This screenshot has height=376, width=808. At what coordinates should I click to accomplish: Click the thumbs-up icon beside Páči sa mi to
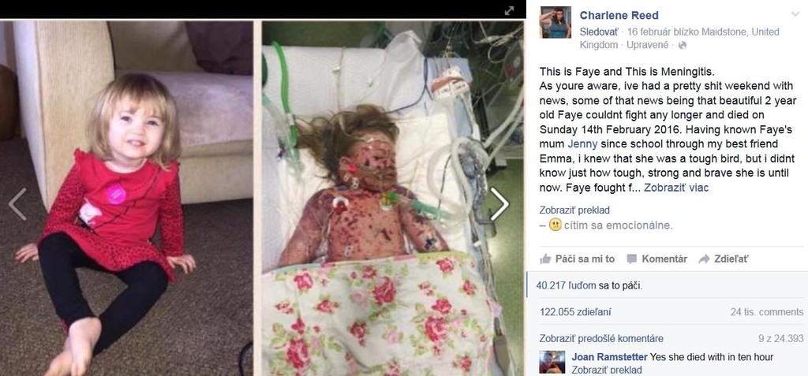545,259
